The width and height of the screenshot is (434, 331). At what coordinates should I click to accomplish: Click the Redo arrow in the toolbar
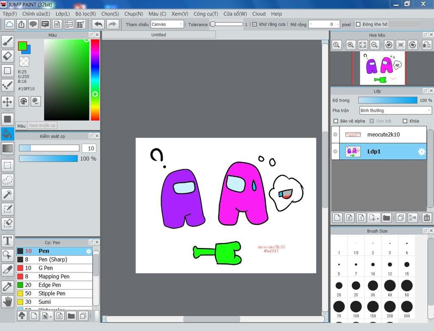click(x=112, y=24)
